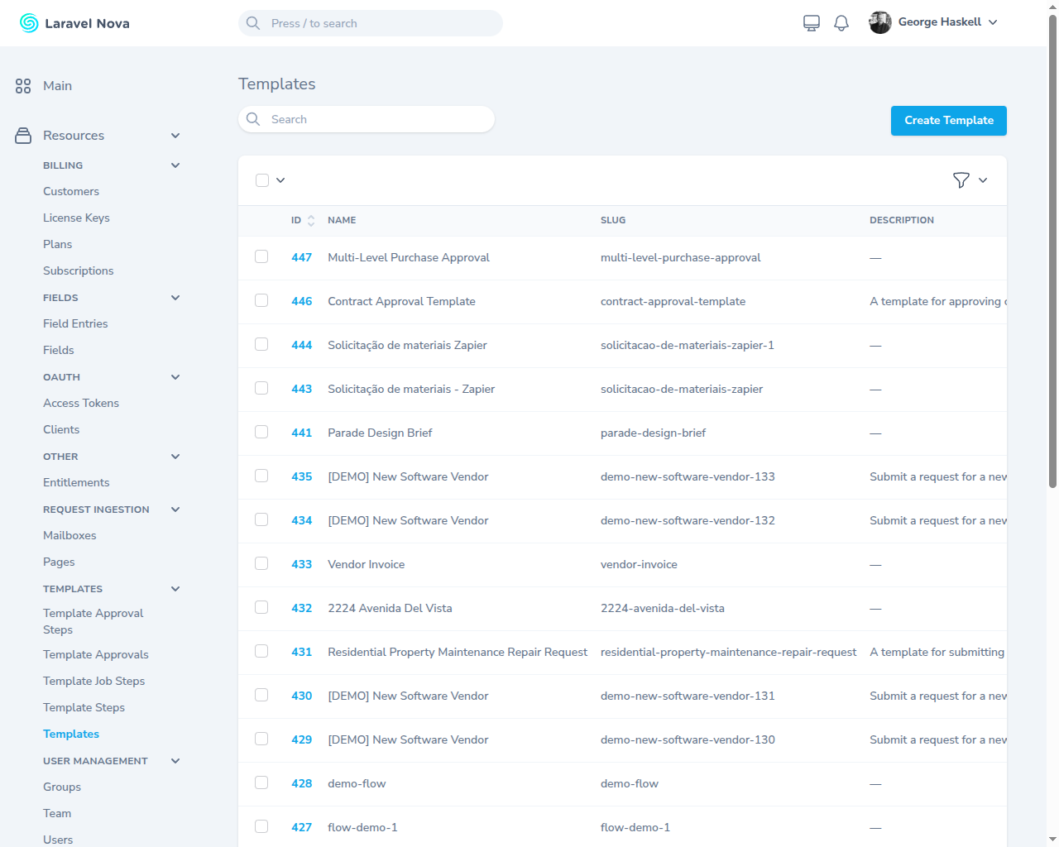Image resolution: width=1059 pixels, height=847 pixels.
Task: Sort the table by the ID column arrows
Action: coord(311,221)
